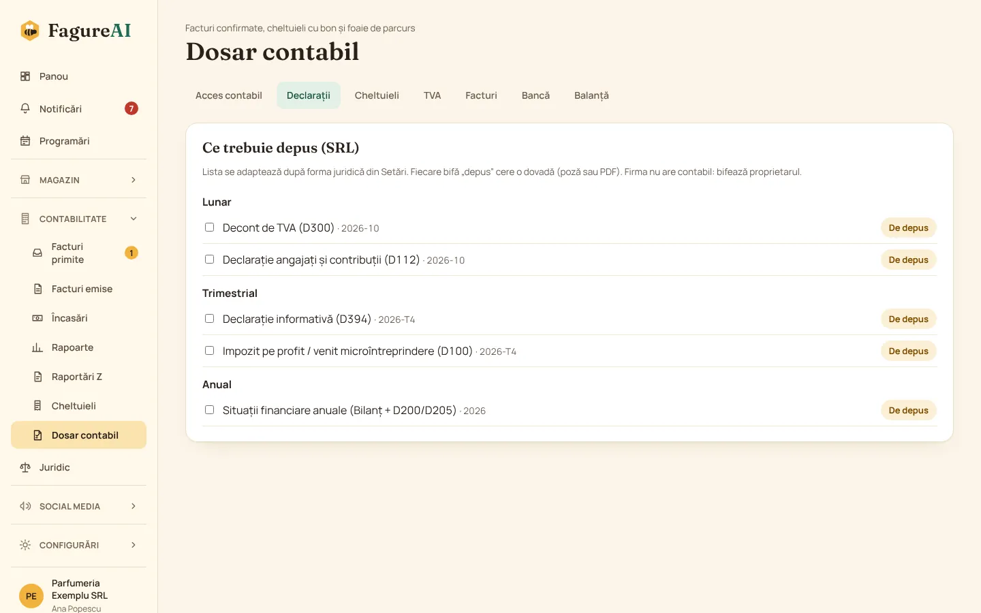Check the D112 declaration checkbox
This screenshot has height=613, width=981.
[x=210, y=260]
